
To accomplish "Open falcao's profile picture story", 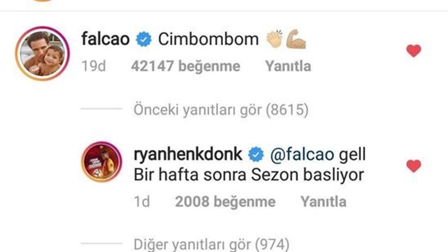I will 42,53.
